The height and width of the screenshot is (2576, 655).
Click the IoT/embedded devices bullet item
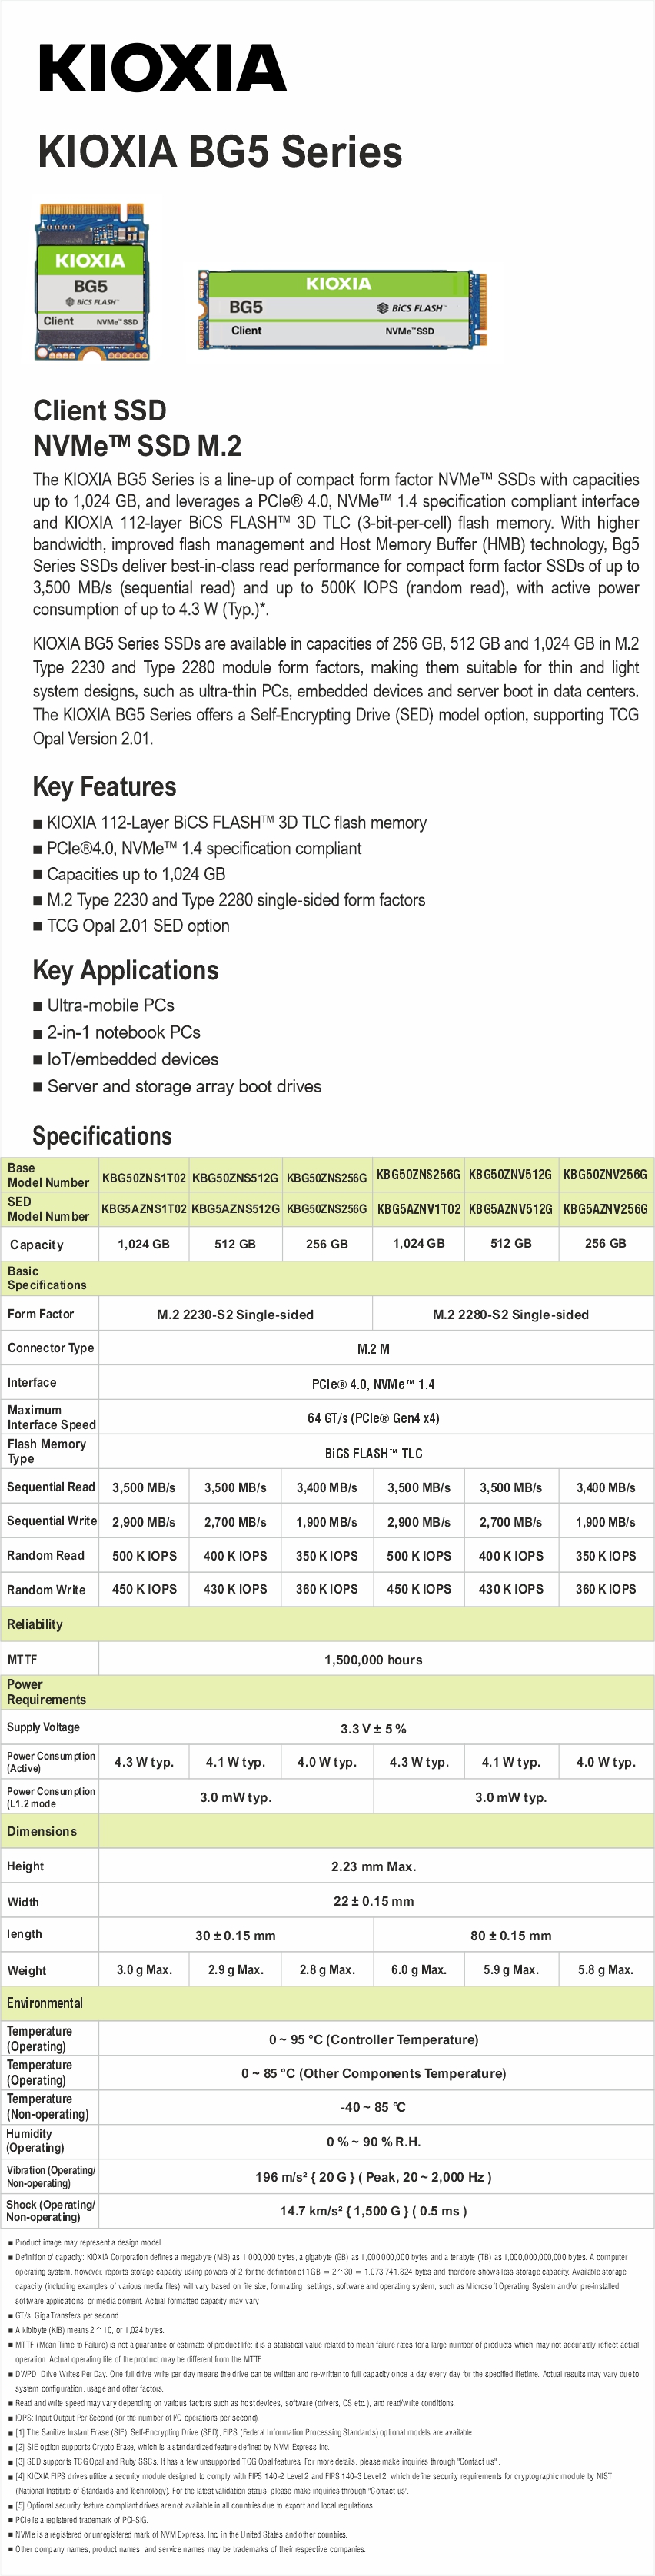click(132, 1059)
